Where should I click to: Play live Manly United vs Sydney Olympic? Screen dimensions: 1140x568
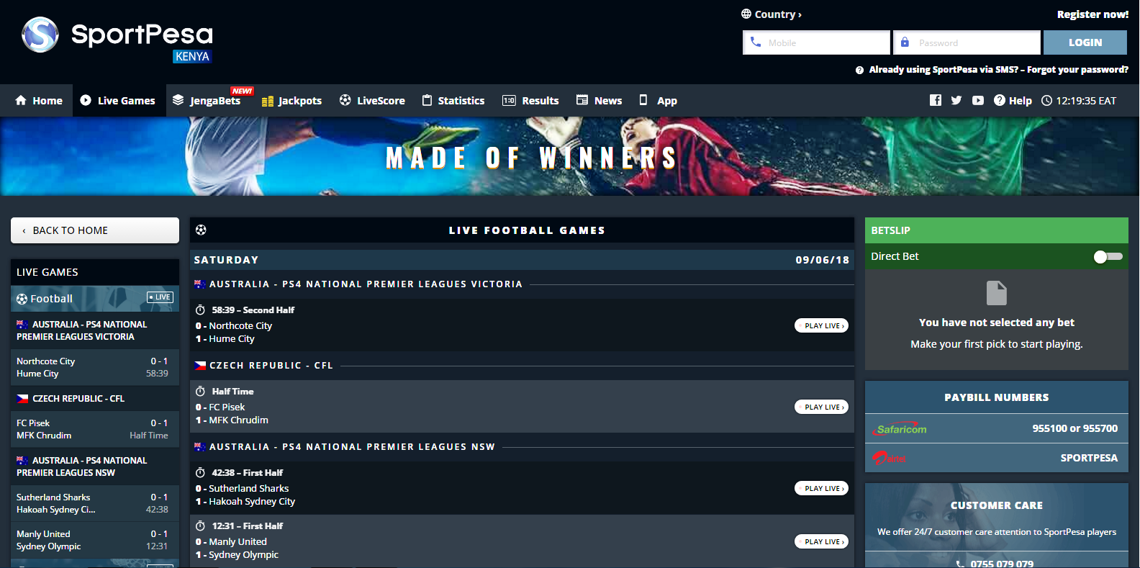[x=821, y=541]
